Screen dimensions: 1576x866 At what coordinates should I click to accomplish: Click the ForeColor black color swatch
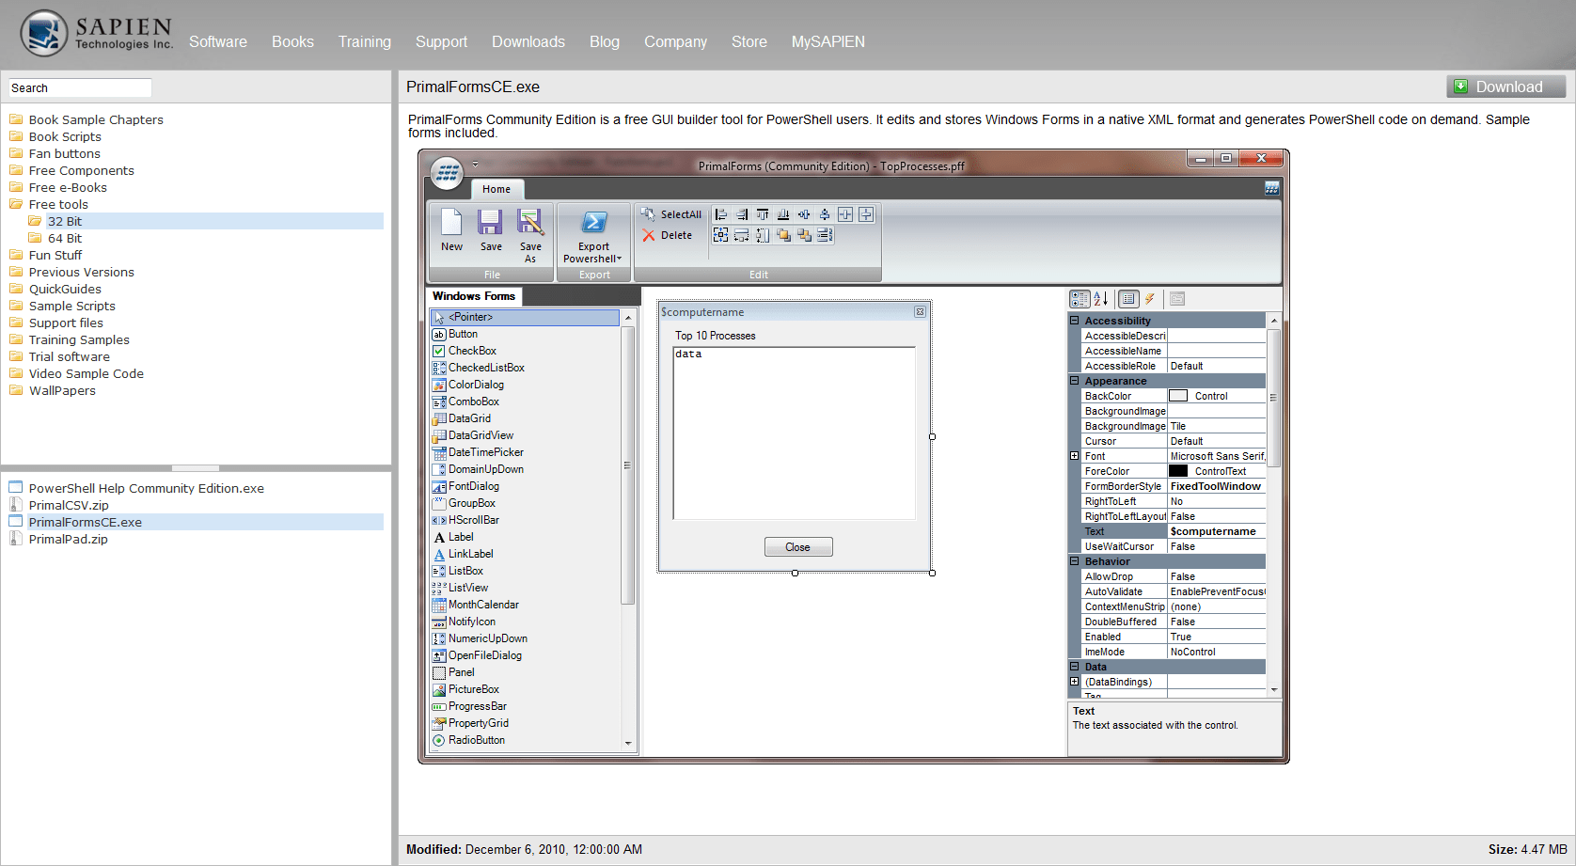(1178, 471)
